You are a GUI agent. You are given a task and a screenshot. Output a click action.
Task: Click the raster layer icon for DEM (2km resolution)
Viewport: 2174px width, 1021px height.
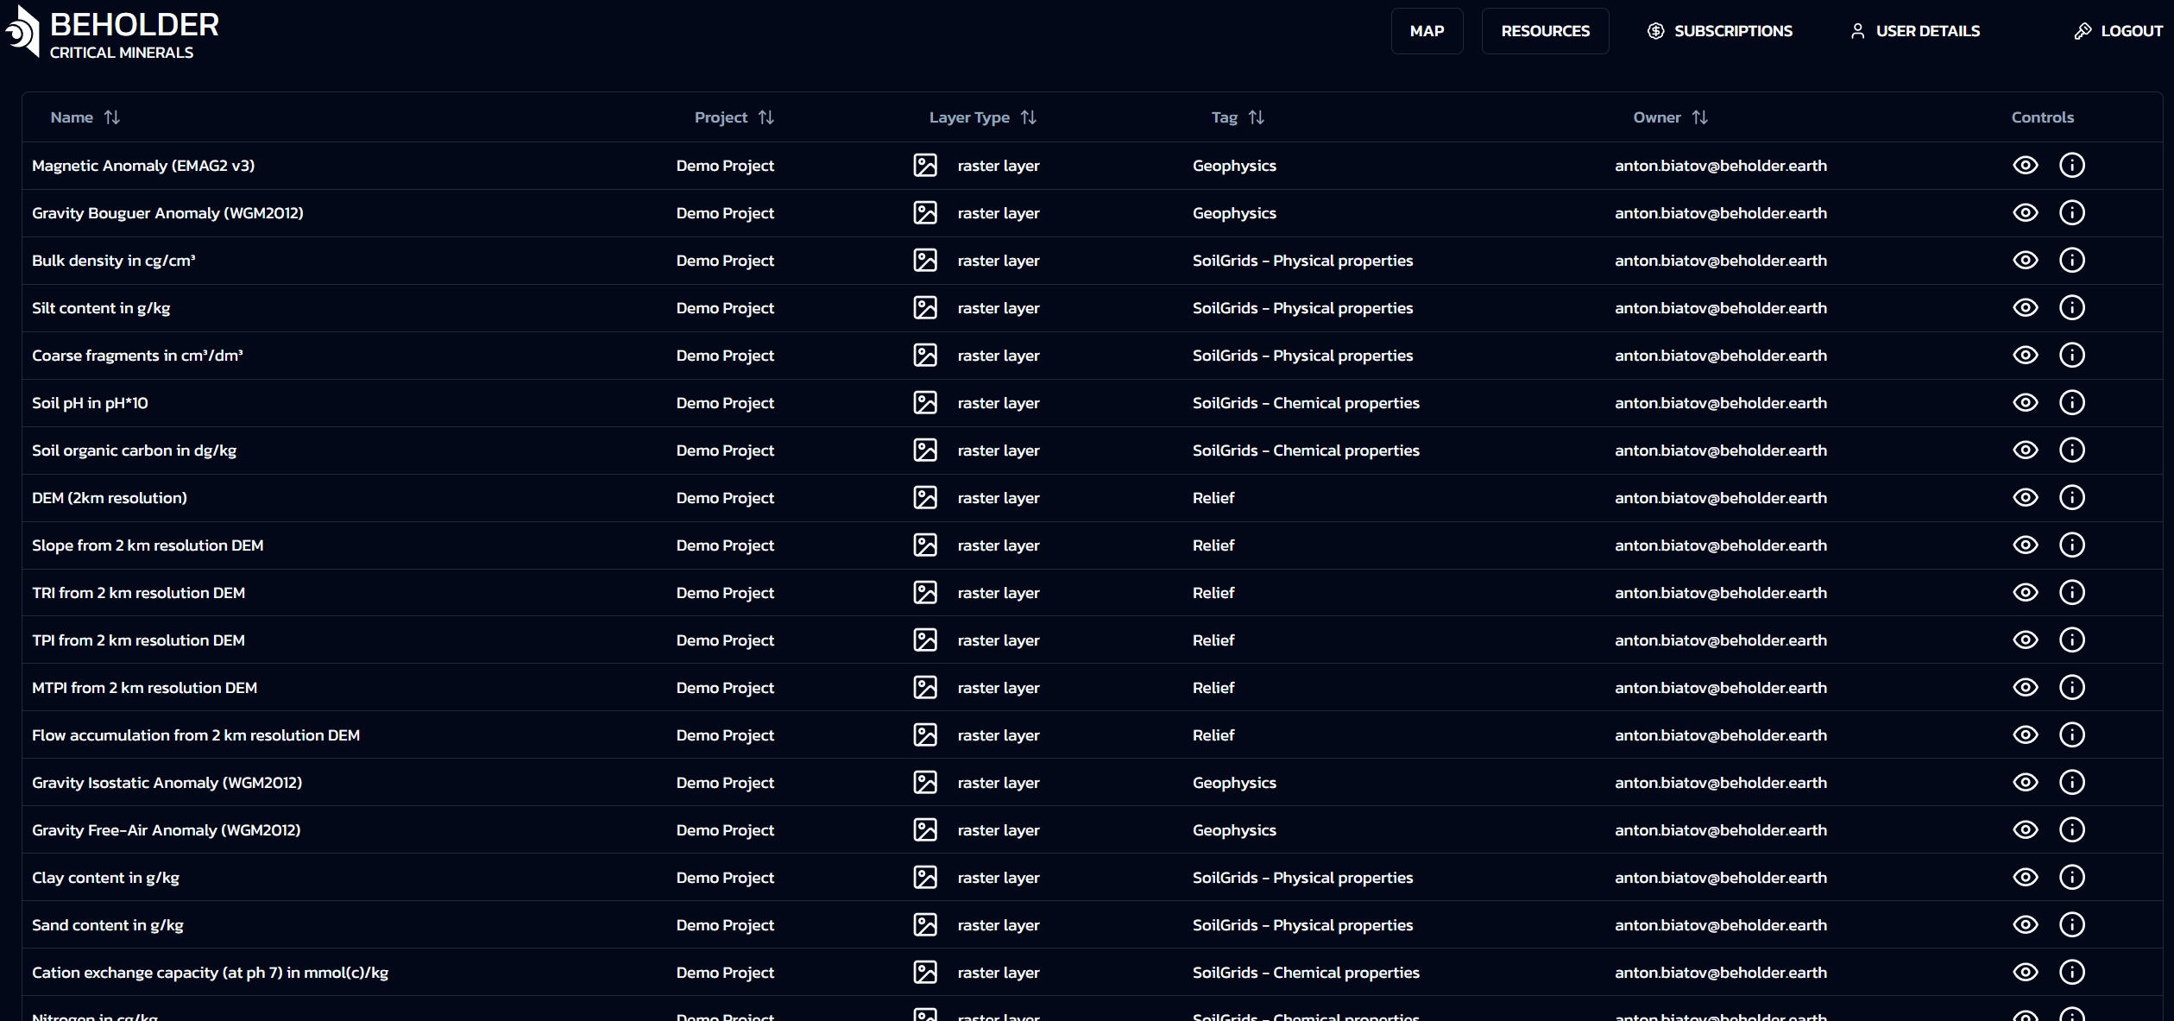point(925,497)
